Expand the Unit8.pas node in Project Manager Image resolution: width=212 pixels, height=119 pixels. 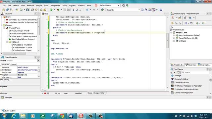tap(174, 41)
